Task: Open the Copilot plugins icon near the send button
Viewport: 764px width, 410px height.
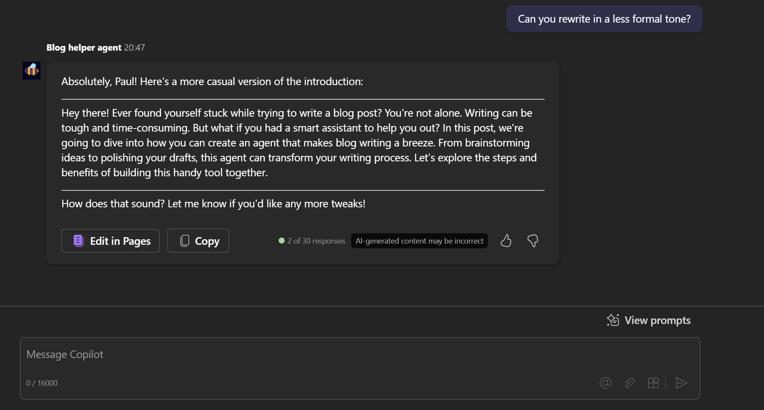Action: tap(654, 383)
